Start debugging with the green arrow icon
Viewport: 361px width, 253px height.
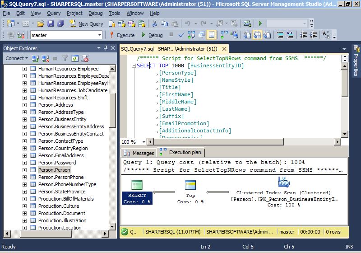point(260,23)
